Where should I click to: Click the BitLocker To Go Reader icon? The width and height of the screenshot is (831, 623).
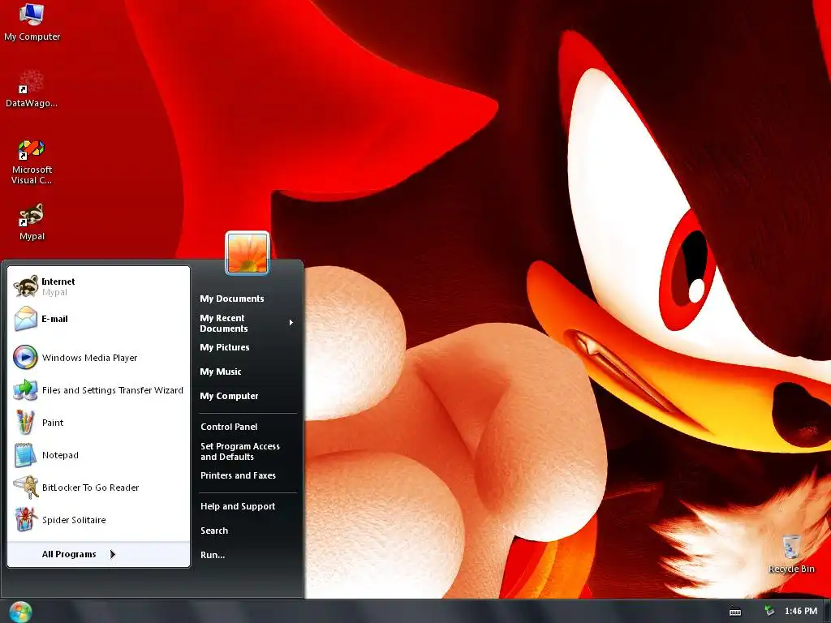[x=25, y=488]
